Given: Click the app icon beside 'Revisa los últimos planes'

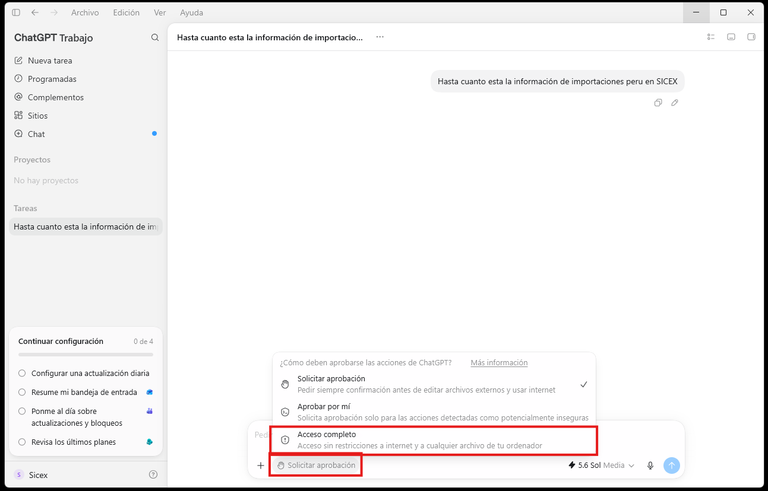Looking at the screenshot, I should [x=150, y=442].
